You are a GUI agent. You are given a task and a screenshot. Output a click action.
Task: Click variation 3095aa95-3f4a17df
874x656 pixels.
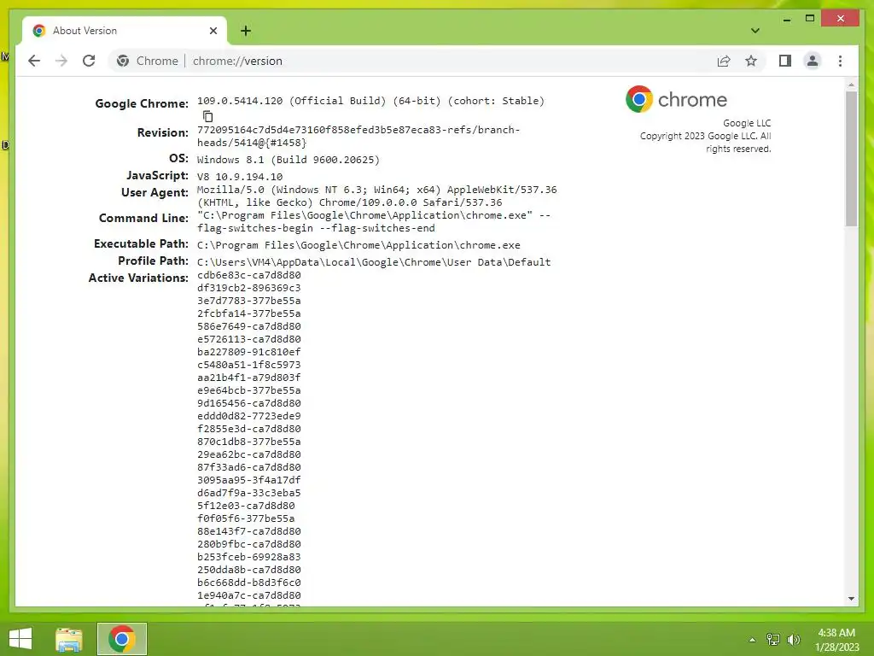point(248,480)
